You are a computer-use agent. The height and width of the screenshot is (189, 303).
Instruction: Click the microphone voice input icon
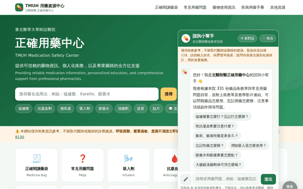(x=186, y=179)
